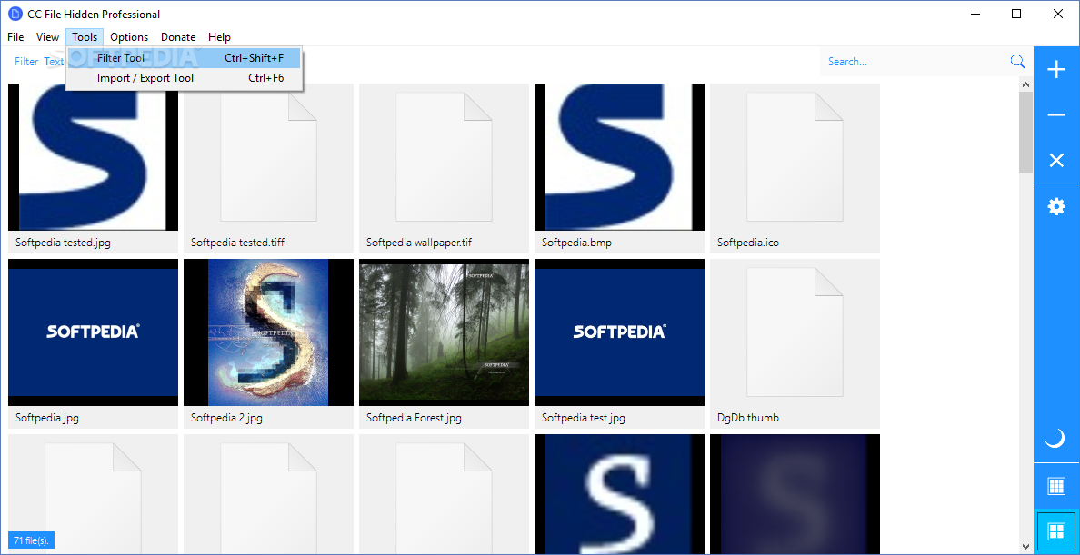Screen dimensions: 1080x555
Task: Open the Help menu
Action: 219,37
